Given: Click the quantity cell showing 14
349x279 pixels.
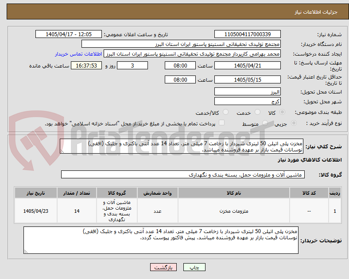Looking at the screenshot, I should pos(77,211).
